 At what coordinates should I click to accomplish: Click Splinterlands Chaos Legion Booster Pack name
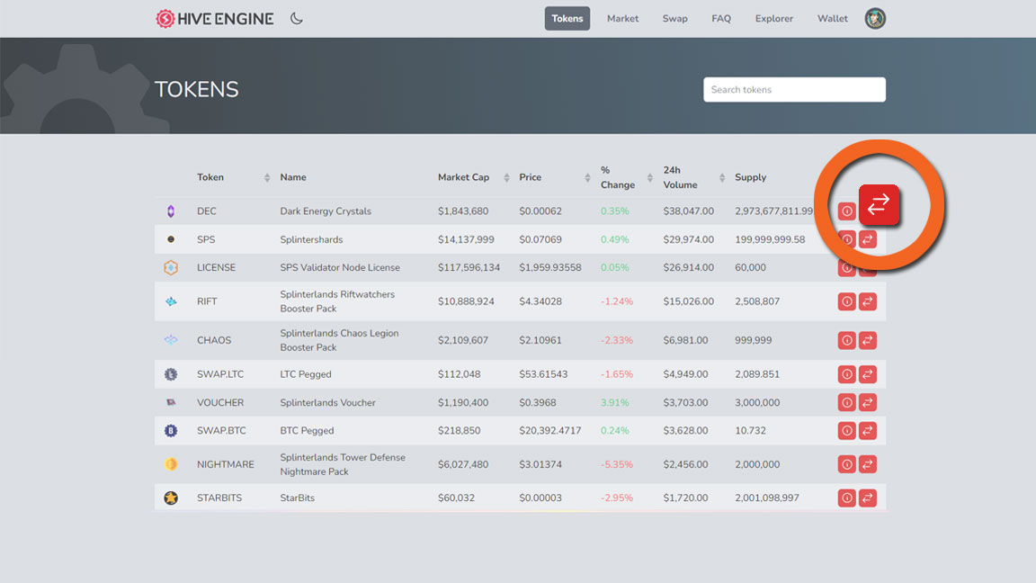[339, 340]
